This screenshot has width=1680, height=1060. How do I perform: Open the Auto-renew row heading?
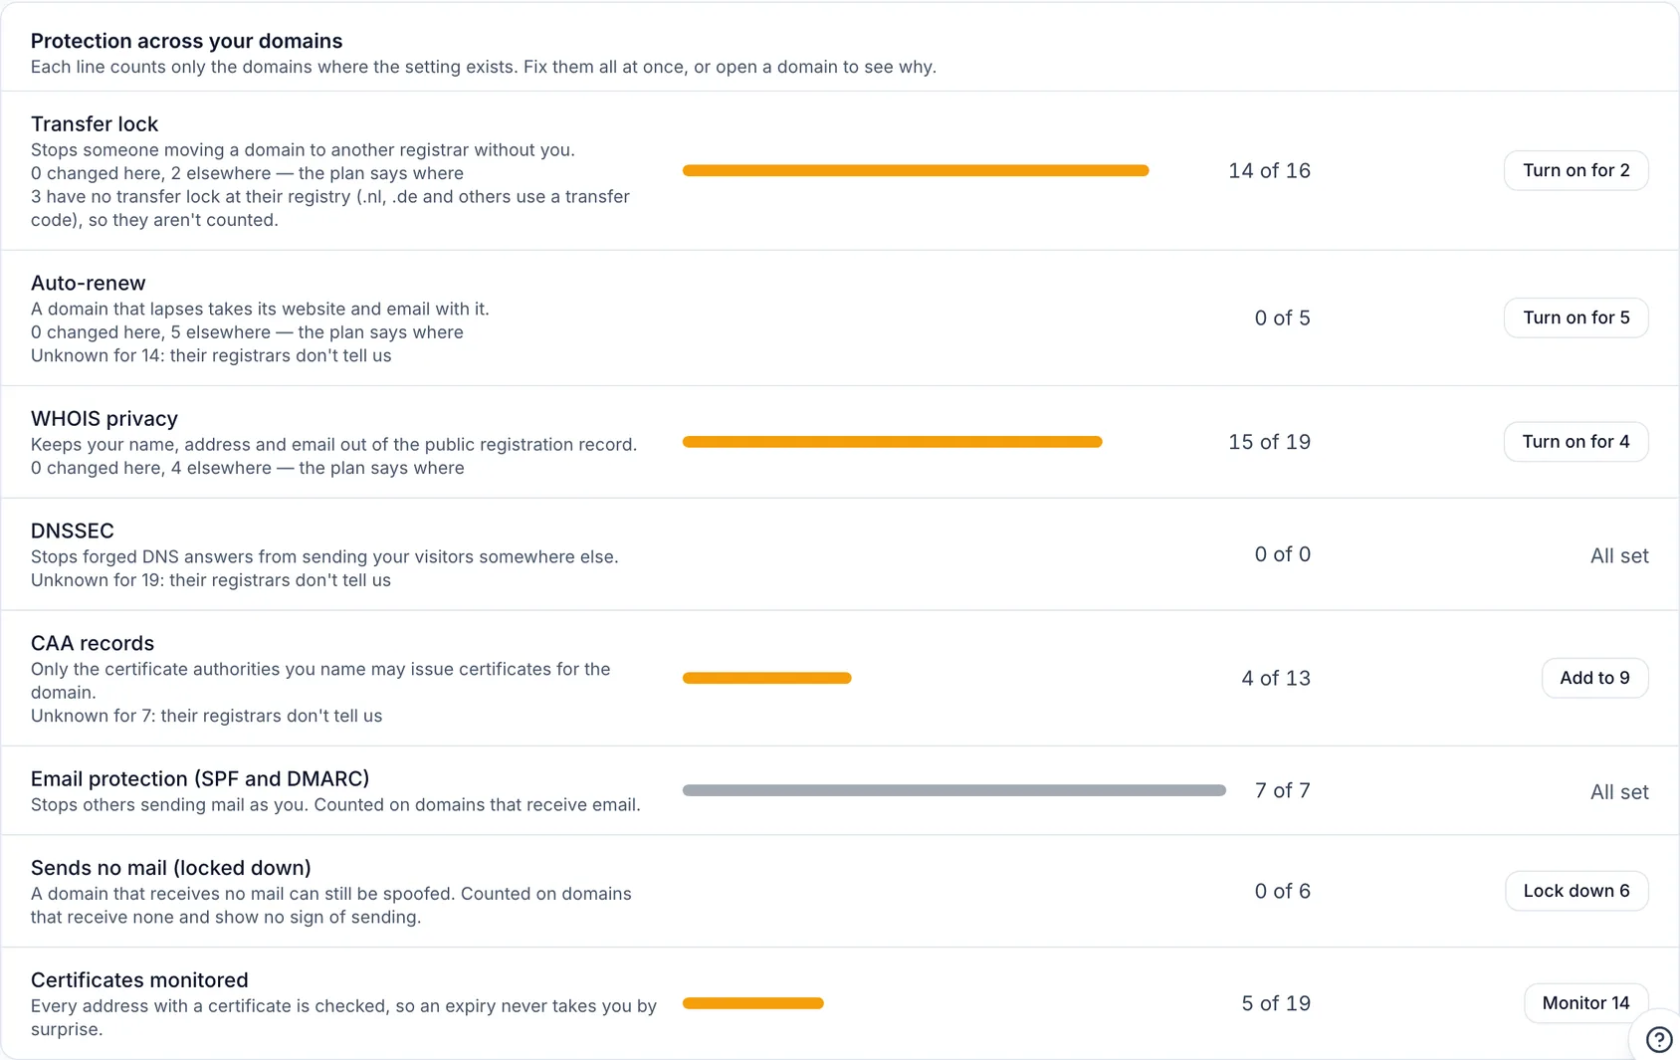click(89, 284)
